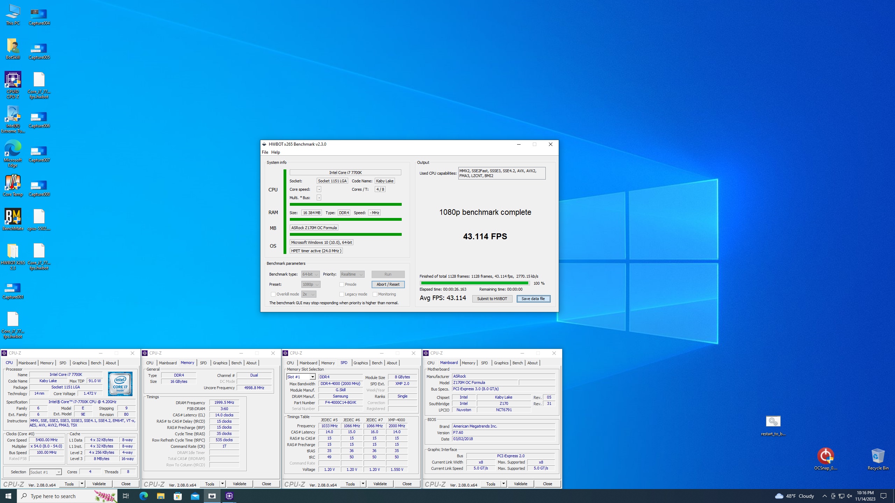
Task: Open HWBOT X265 2.3 folder
Action: tap(13, 257)
